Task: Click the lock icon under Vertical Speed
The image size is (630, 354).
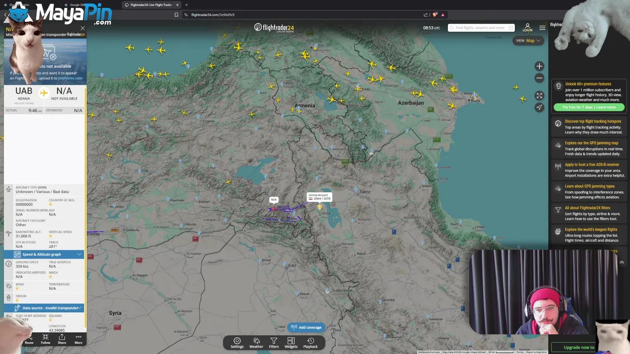Action: pos(50,236)
